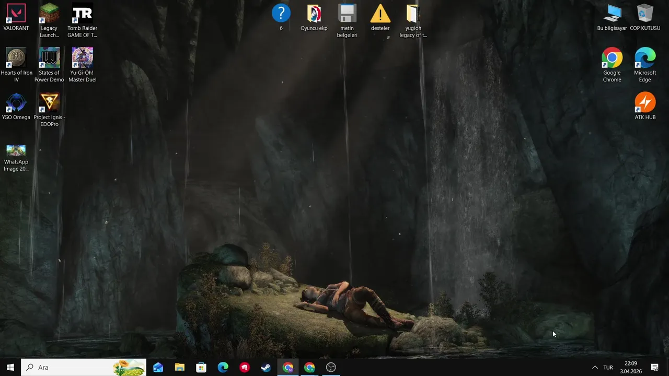Select the Bu bilgisayar computer icon
Screen dimensions: 669x376
(612, 17)
